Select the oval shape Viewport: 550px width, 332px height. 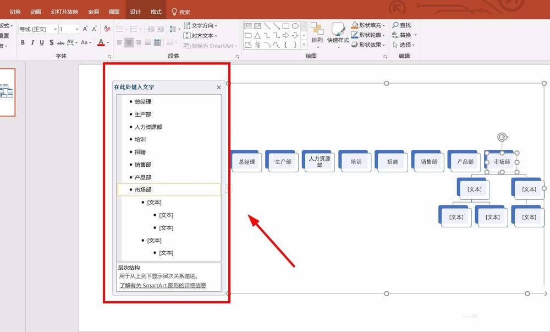295,26
